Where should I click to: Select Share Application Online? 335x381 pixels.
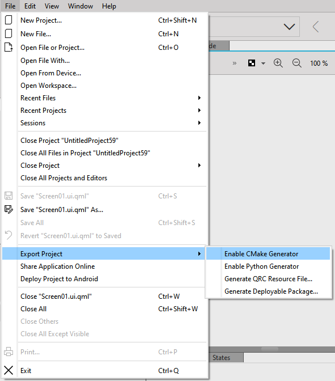click(104, 266)
